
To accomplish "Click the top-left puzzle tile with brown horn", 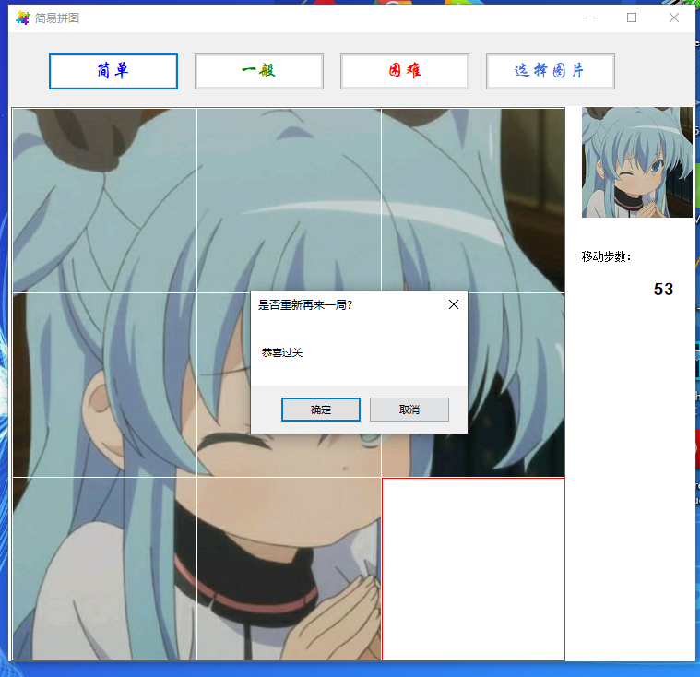I will click(x=105, y=200).
